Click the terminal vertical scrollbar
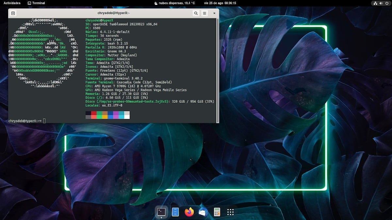This screenshot has width=392, height=220. pyautogui.click(x=218, y=70)
